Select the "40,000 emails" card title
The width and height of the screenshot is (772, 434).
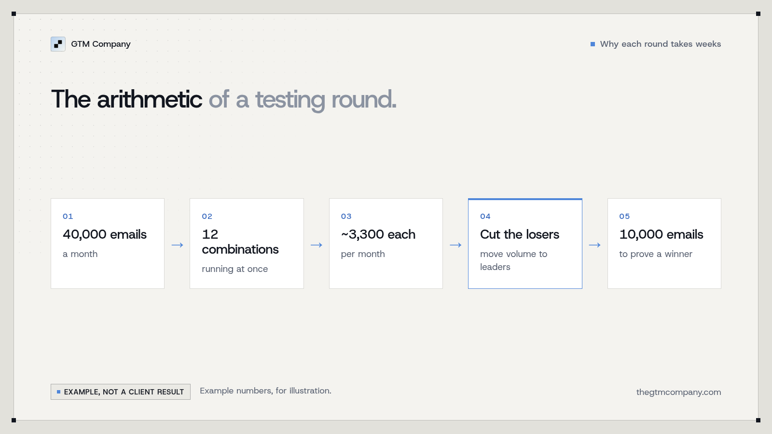pyautogui.click(x=105, y=234)
